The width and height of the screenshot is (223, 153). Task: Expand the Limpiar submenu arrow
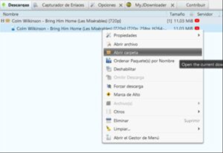(x=199, y=129)
